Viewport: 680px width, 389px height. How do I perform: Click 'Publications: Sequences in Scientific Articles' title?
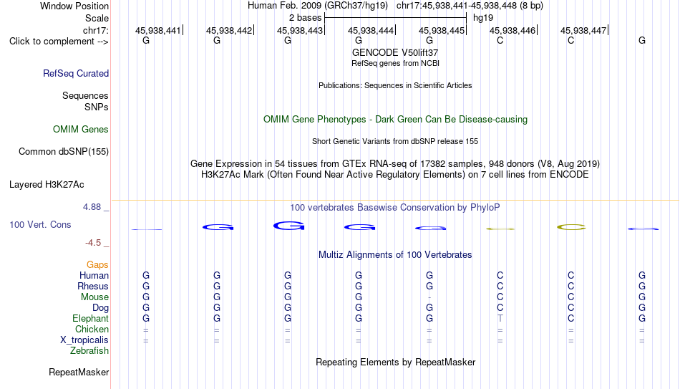(x=395, y=85)
